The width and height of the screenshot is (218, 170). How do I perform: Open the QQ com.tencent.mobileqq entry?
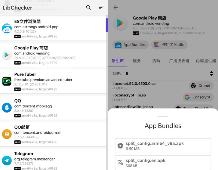click(53, 108)
